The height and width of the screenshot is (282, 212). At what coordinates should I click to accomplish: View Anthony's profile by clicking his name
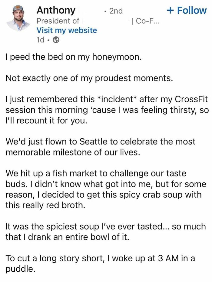click(56, 10)
